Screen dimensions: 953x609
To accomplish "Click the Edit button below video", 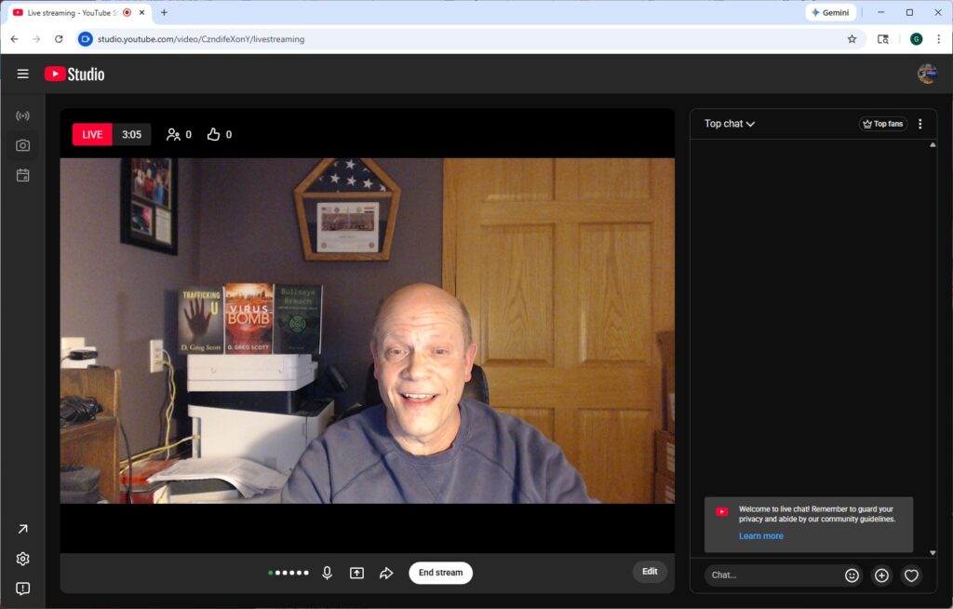I will coord(650,572).
